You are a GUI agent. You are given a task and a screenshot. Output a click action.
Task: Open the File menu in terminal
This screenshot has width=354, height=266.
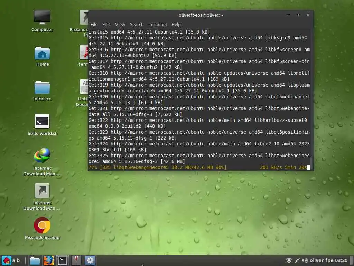click(94, 25)
